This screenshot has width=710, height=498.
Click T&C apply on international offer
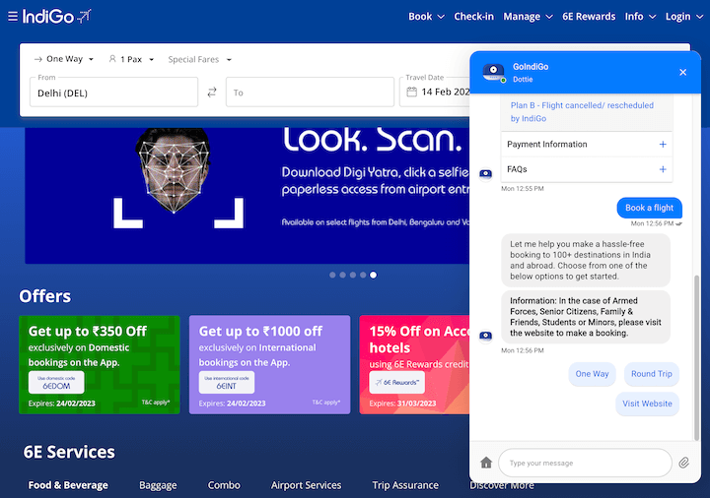[326, 403]
